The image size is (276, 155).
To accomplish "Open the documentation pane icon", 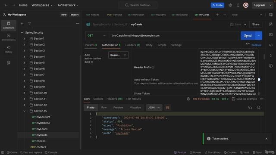I will click(271, 24).
